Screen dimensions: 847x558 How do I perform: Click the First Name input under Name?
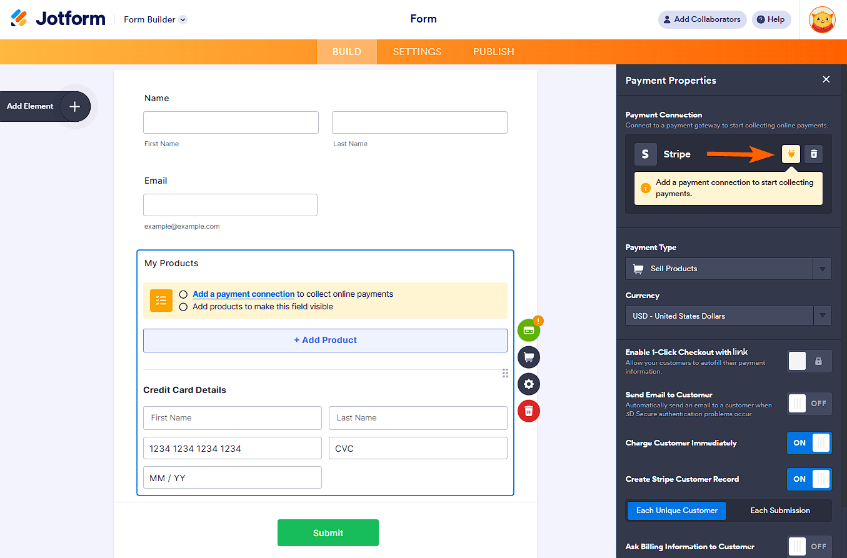point(231,122)
